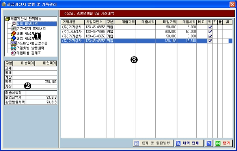Click the blue question mark help icon
Viewport: 237px width, 151px height.
tap(209, 143)
